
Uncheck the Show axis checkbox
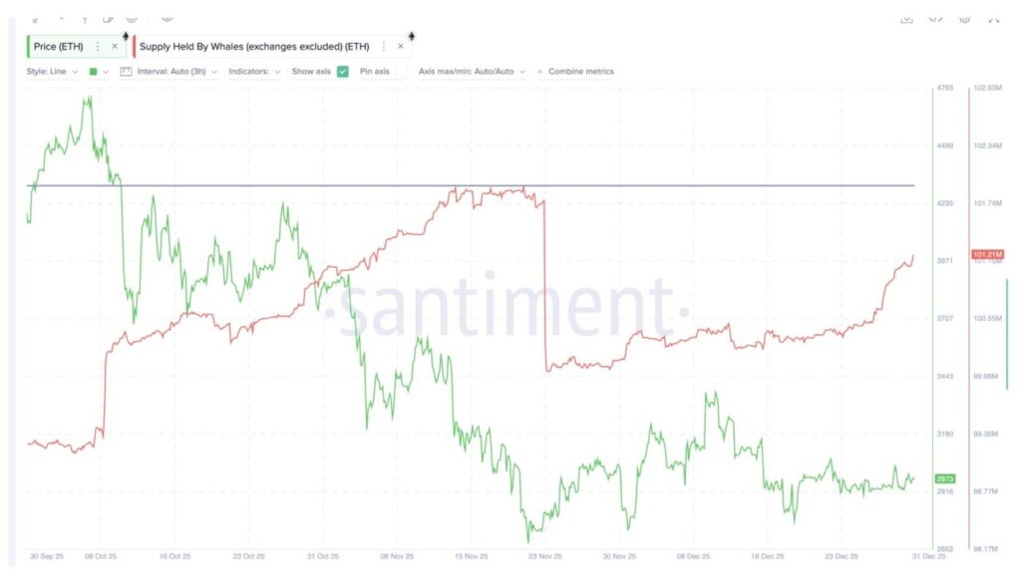tap(343, 72)
